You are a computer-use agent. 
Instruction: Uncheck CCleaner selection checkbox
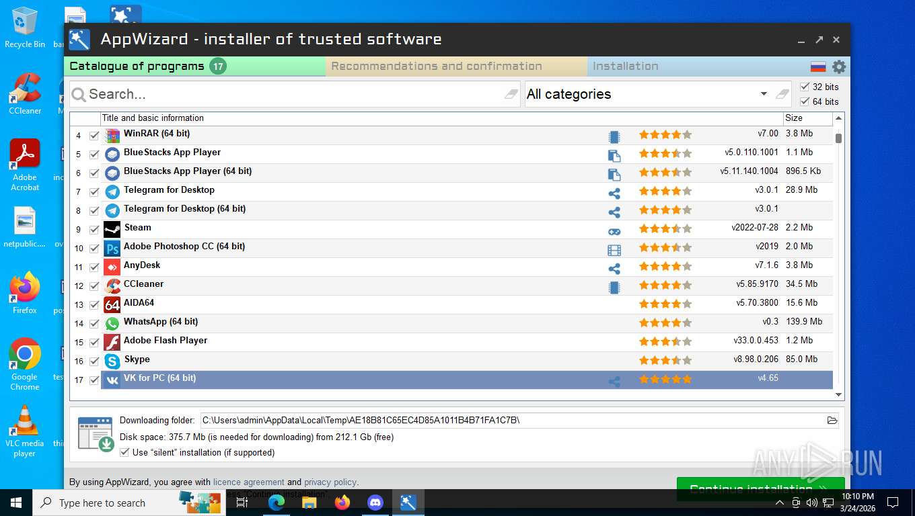point(94,286)
